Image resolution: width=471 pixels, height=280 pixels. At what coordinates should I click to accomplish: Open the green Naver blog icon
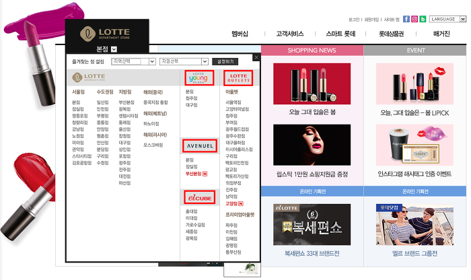coord(423,19)
